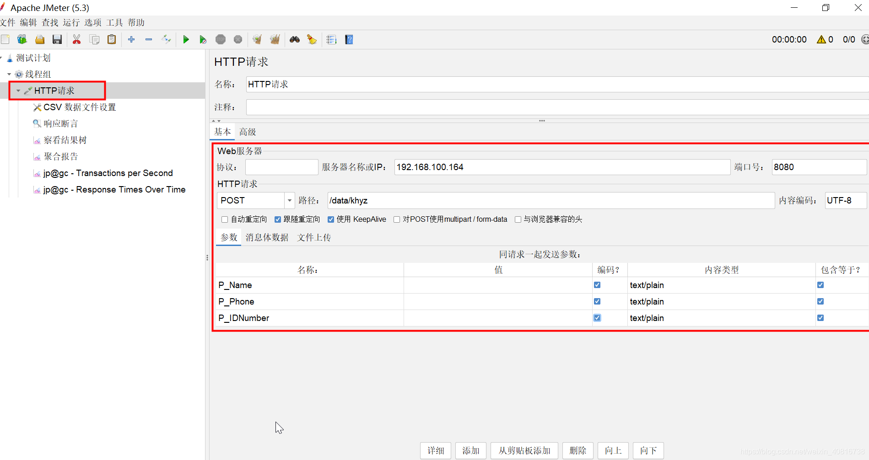Toggle 包含等于 checkbox for P_Name row

[x=820, y=285]
